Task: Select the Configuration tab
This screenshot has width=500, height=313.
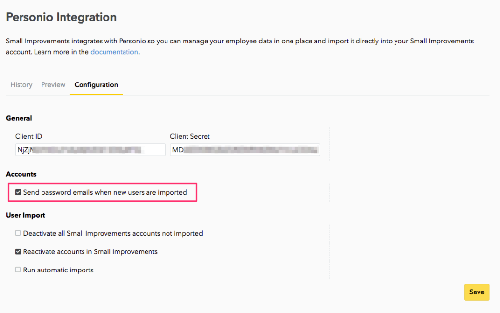Action: [96, 85]
